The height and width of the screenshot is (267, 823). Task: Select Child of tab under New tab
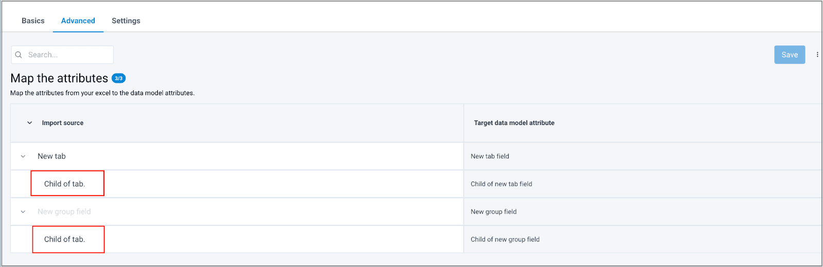tap(65, 184)
